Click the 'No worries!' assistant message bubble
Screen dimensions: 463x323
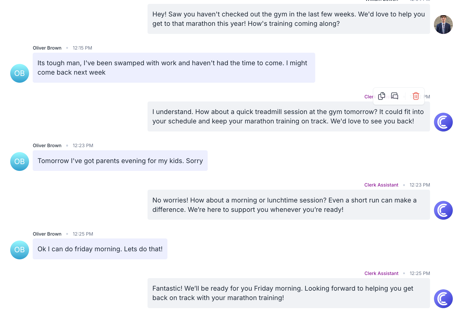click(x=289, y=205)
